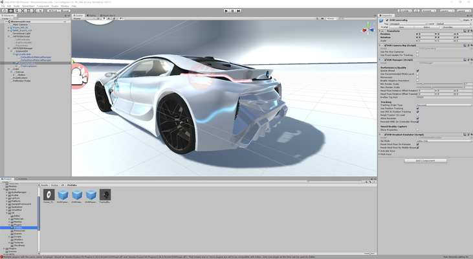Start Play mode with the Play button
473x259 pixels.
coord(226,10)
